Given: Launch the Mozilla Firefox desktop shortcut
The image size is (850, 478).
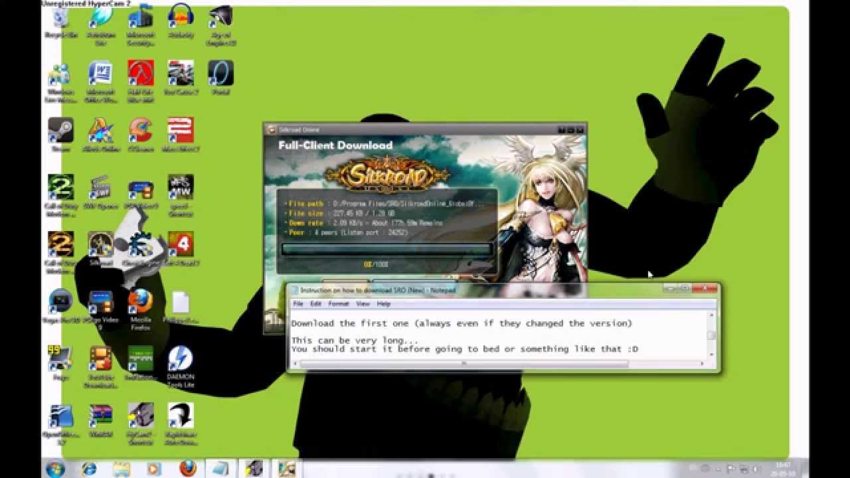Looking at the screenshot, I should (x=140, y=309).
